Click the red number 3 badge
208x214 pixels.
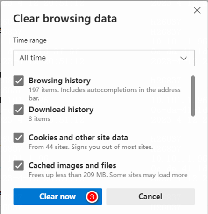click(x=92, y=197)
